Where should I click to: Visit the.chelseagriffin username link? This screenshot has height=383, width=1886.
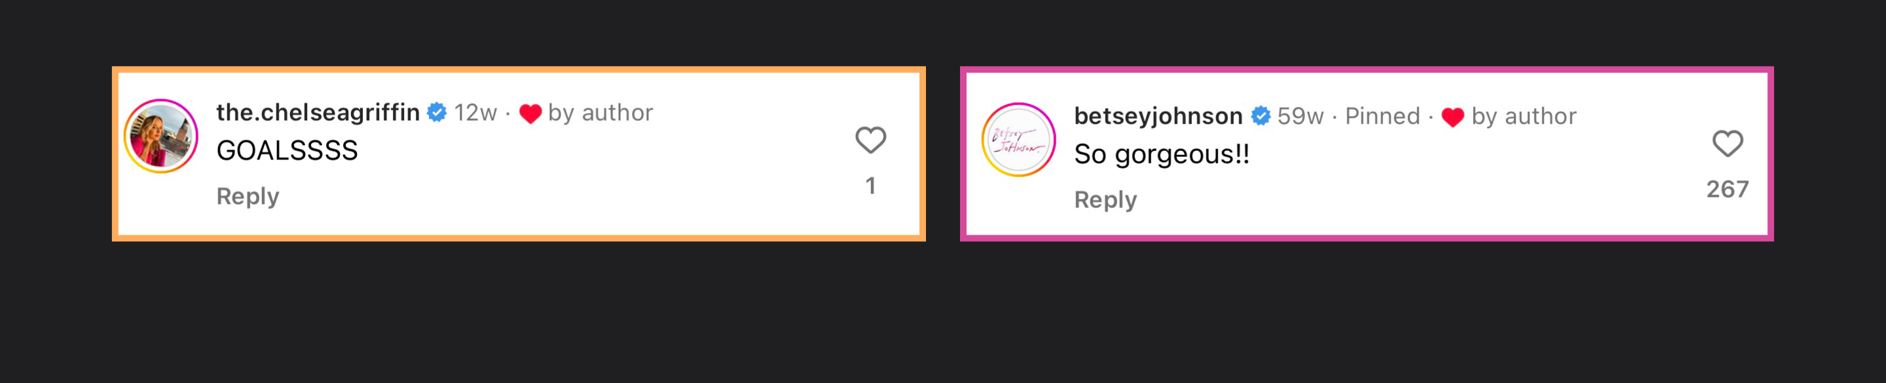click(x=318, y=112)
